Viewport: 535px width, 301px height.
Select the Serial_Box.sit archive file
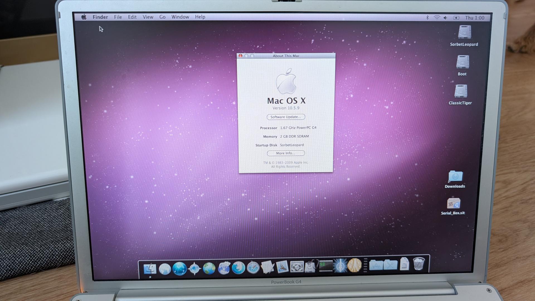[x=453, y=203]
